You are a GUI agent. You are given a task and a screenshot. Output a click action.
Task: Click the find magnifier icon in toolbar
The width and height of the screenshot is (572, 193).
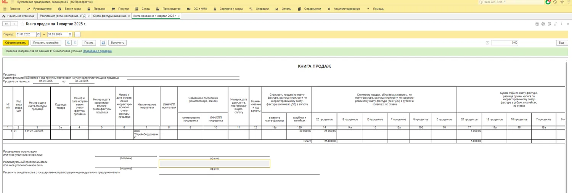pyautogui.click(x=68, y=43)
